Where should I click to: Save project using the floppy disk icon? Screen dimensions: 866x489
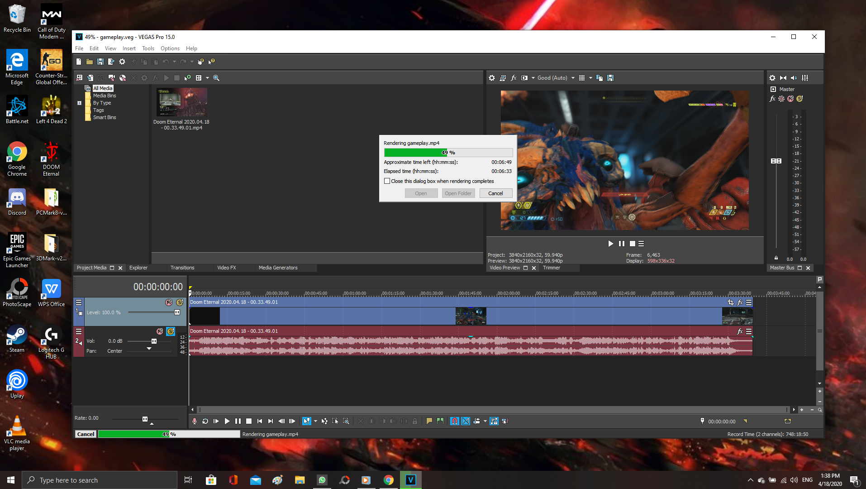[100, 62]
